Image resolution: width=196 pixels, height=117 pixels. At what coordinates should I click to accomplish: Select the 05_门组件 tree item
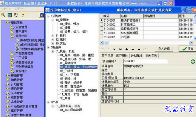[67, 71]
